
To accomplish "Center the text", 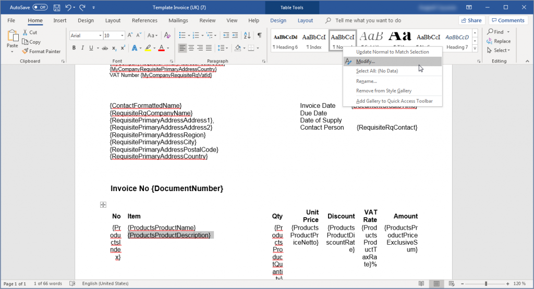I will tap(191, 48).
